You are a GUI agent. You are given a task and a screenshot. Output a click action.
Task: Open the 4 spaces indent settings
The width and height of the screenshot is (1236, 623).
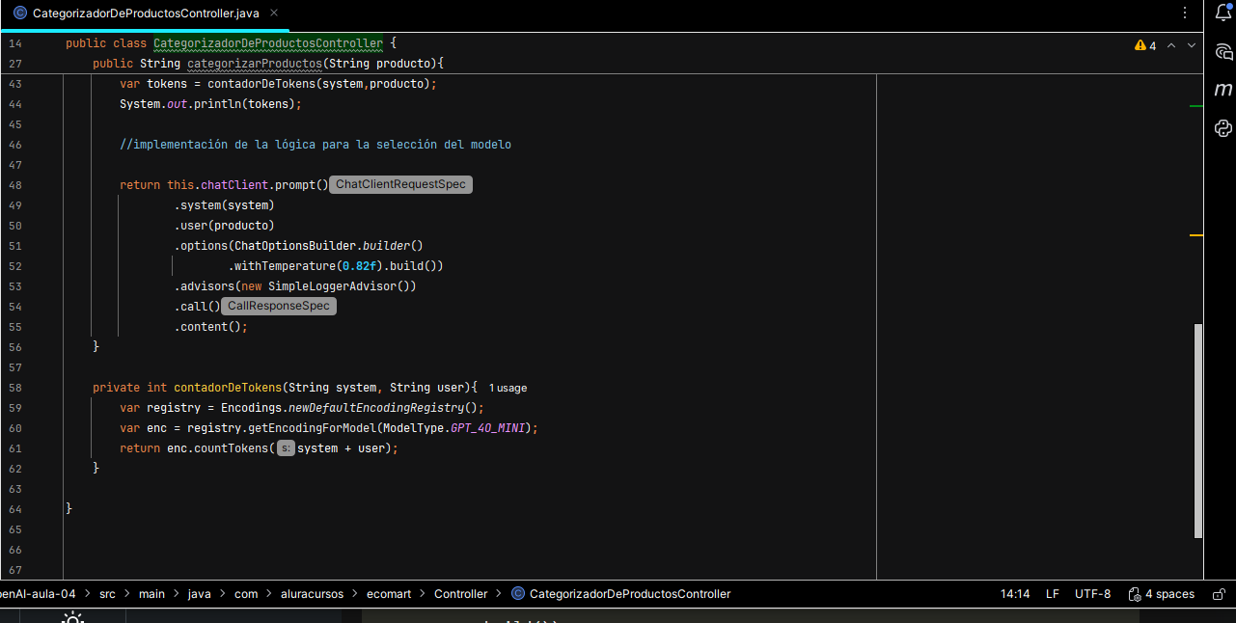tap(1161, 594)
